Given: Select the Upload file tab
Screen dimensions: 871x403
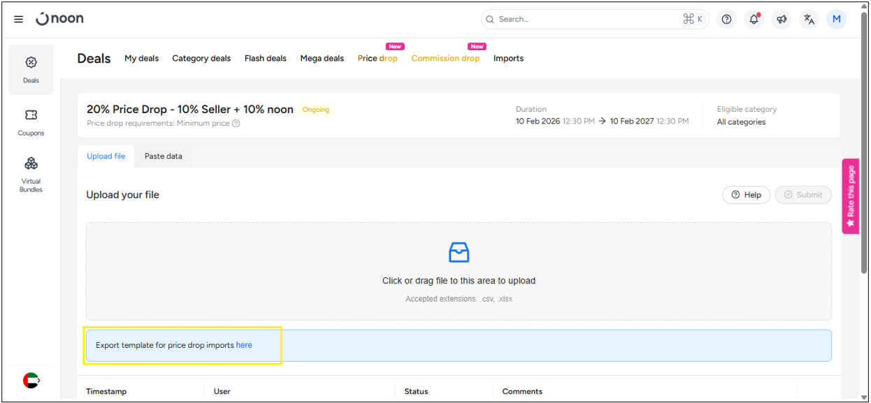Looking at the screenshot, I should [x=106, y=156].
